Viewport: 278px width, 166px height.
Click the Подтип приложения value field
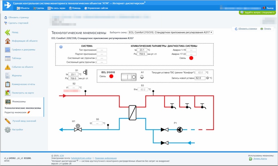(102, 54)
